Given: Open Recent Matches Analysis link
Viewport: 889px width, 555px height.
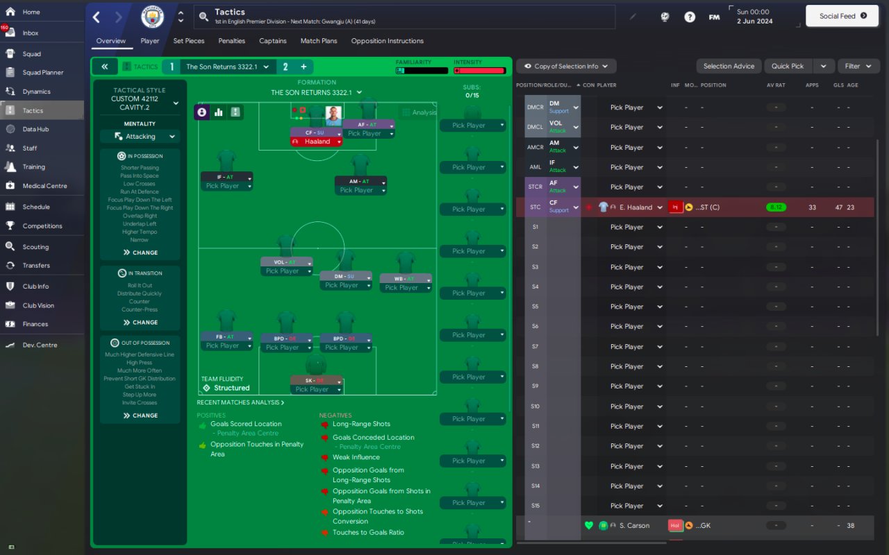Looking at the screenshot, I should pyautogui.click(x=240, y=402).
